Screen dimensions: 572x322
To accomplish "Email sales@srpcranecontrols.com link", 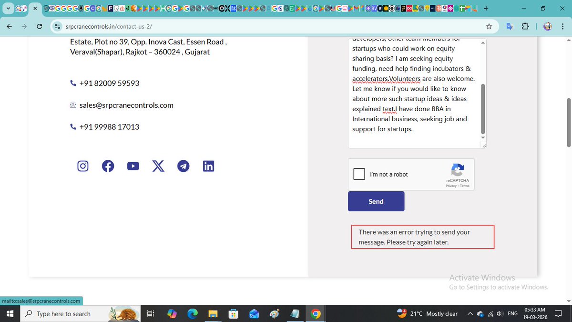I will pyautogui.click(x=126, y=105).
